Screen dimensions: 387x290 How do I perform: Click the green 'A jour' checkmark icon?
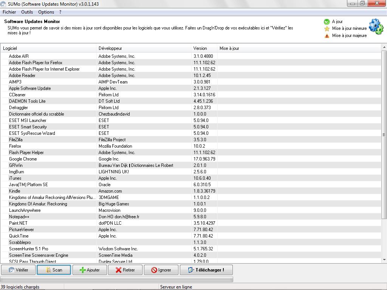pos(327,22)
